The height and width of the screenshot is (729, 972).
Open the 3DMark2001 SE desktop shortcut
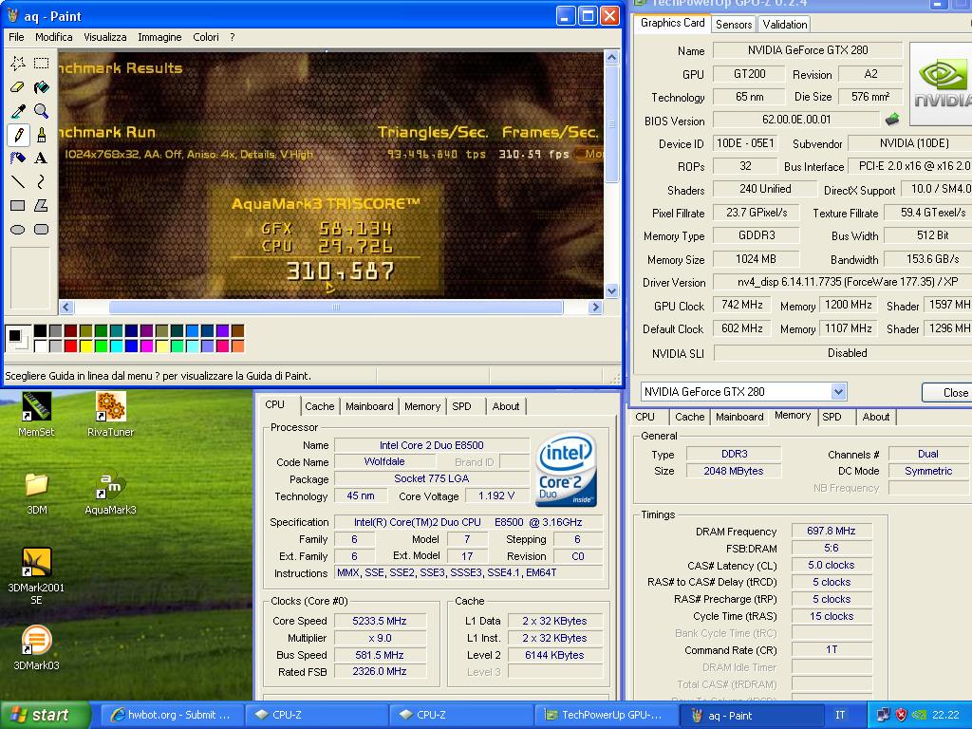36,576
